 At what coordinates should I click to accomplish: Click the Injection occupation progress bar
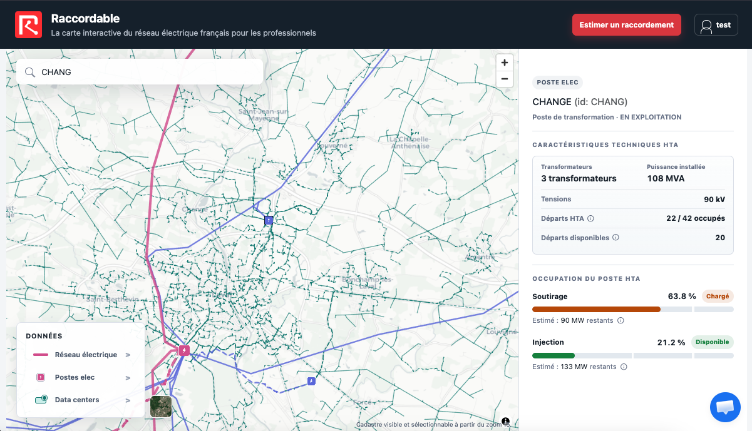(x=632, y=355)
